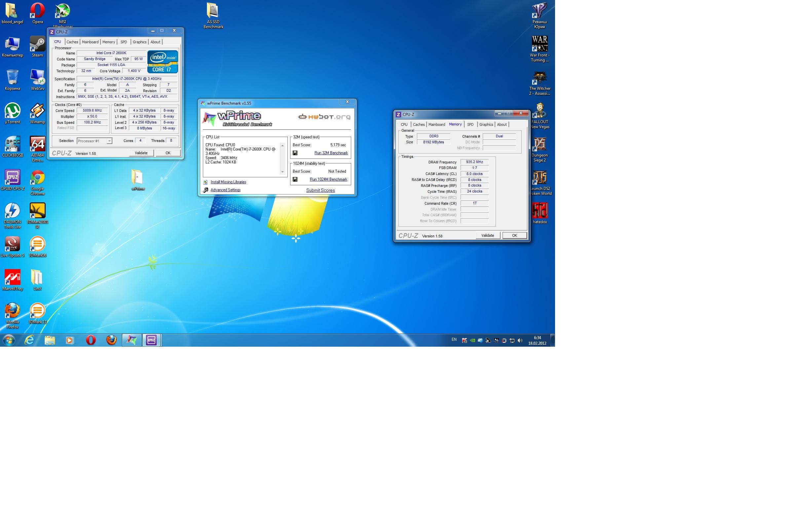
Task: Click save icon beside Run 1024M Benchmark
Action: point(295,179)
